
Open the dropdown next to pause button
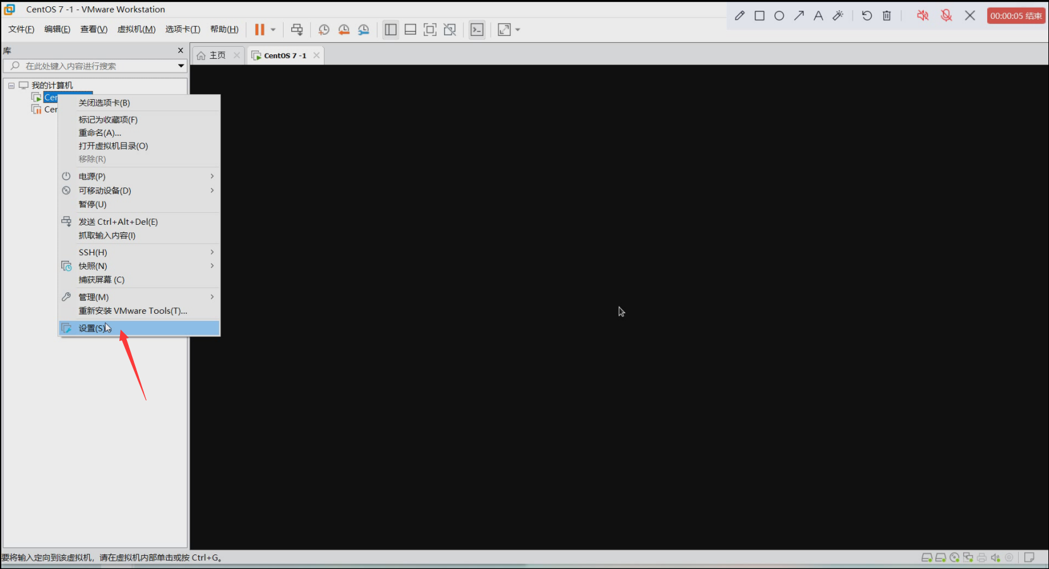(x=273, y=30)
